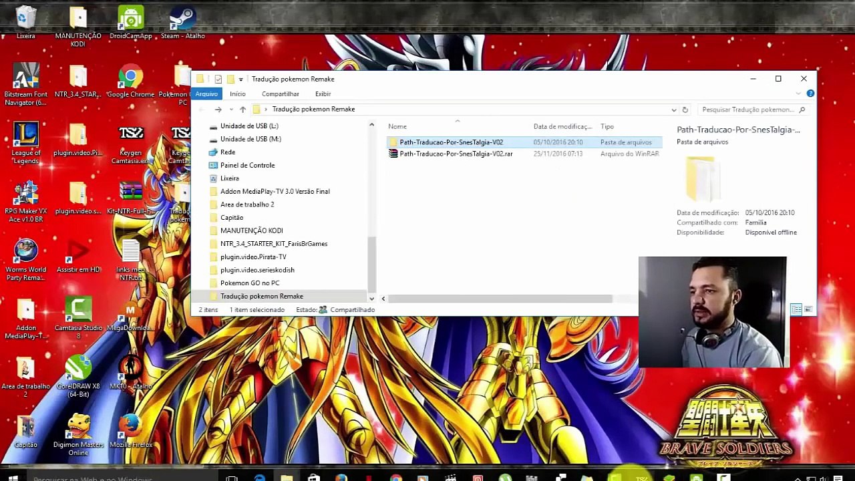Viewport: 855px width, 481px height.
Task: Open MegaDownloader desktop shortcut
Action: (131, 315)
